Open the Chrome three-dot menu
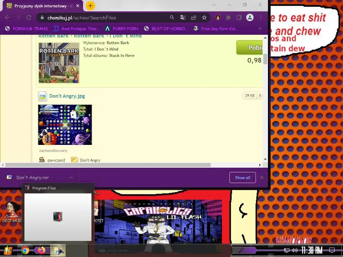 pos(261,17)
